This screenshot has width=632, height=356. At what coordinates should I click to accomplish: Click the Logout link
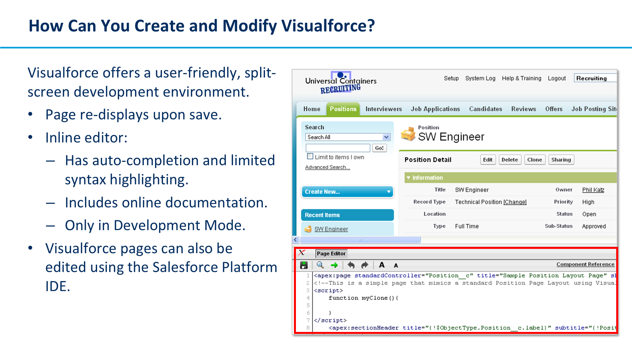pyautogui.click(x=557, y=78)
